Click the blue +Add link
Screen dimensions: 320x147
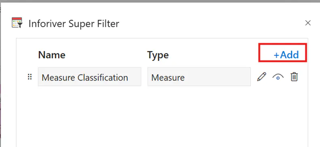coord(286,55)
